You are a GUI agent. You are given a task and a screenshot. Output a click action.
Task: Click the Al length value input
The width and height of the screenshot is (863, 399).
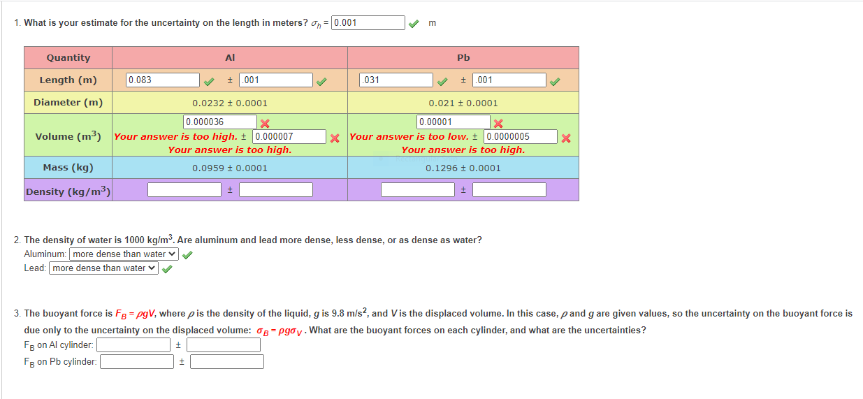click(163, 80)
